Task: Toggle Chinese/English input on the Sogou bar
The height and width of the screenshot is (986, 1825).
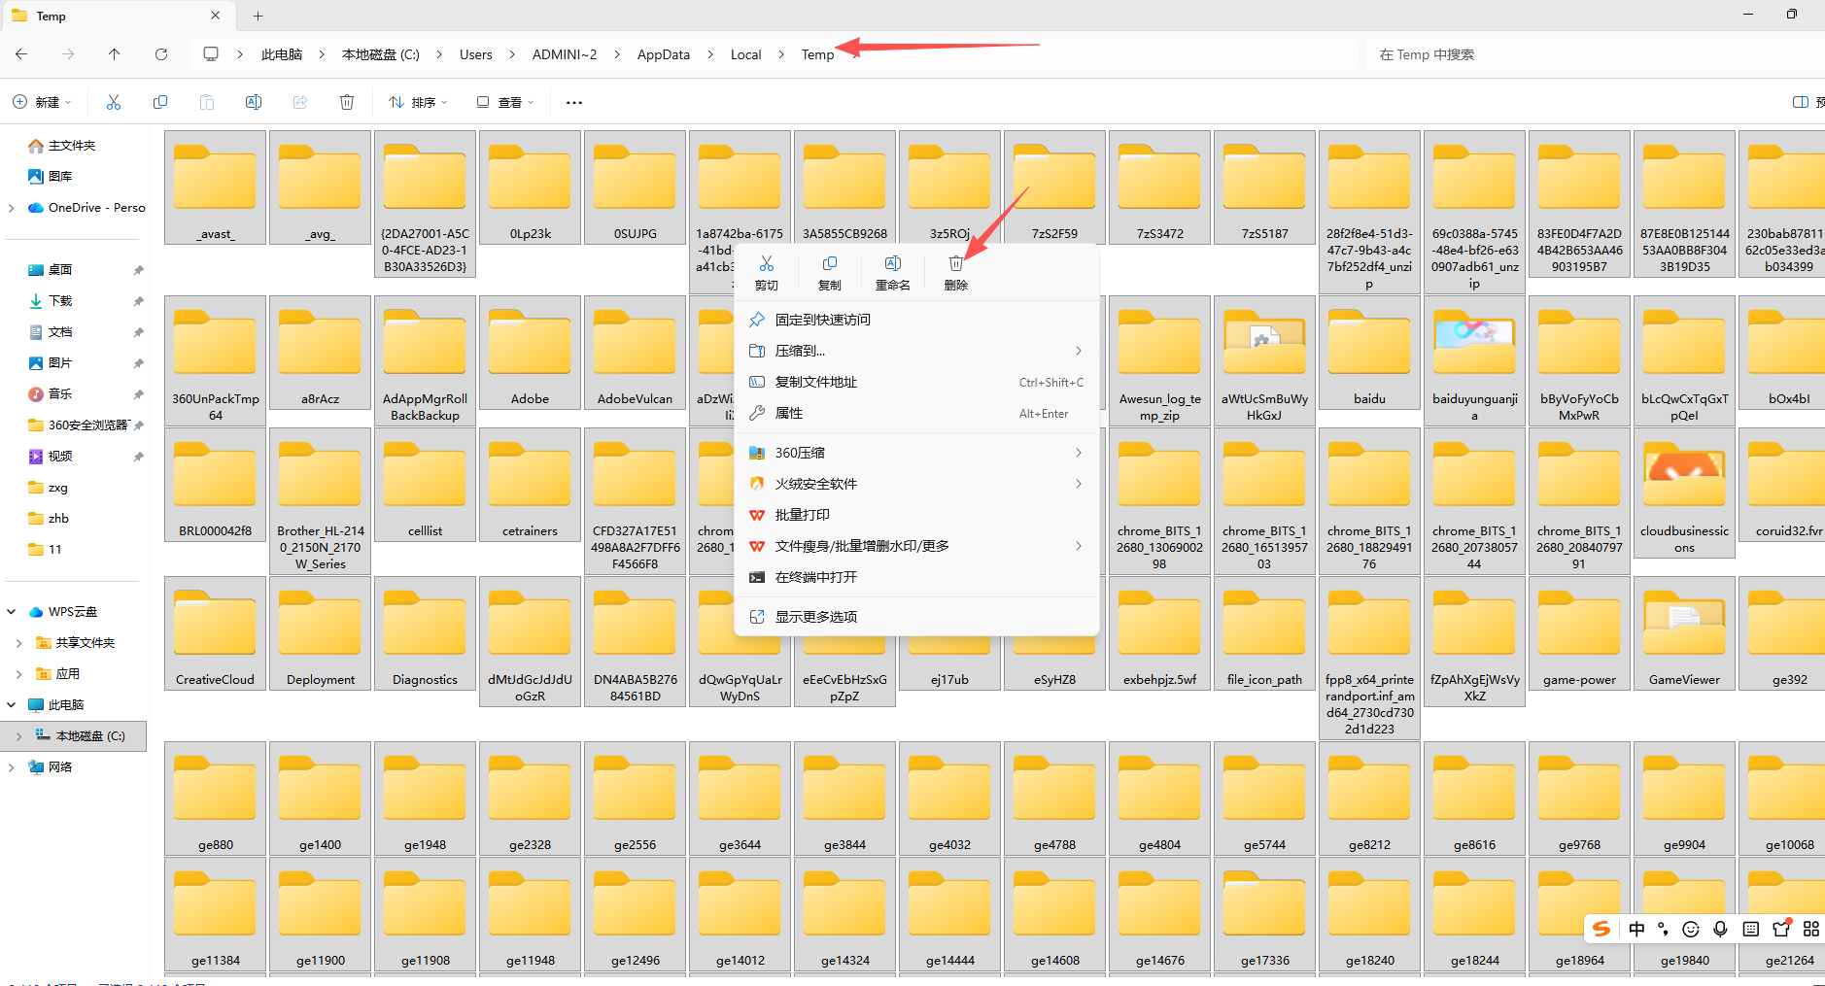Action: click(1638, 929)
